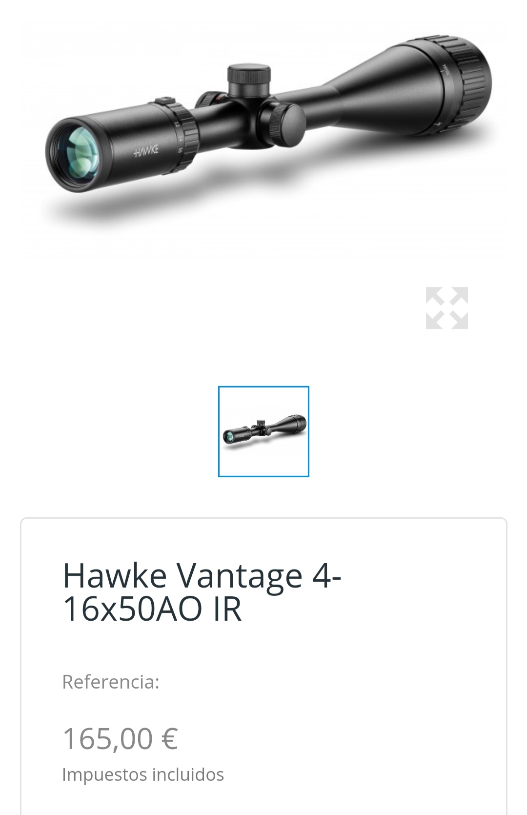
Task: Click the top-left arrow of expand icon
Action: pos(435,296)
